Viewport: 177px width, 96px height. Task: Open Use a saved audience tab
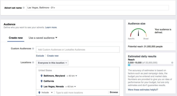point(43,38)
